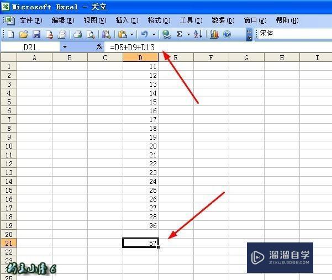332x280 pixels.
Task: Click the formula bar with =D5+D9+D13
Action: pos(218,47)
